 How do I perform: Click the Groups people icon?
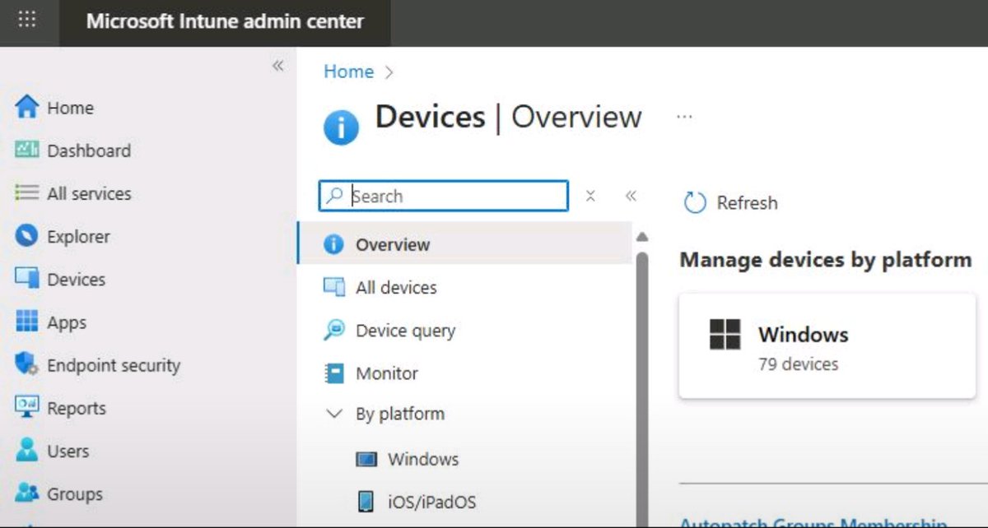point(27,493)
